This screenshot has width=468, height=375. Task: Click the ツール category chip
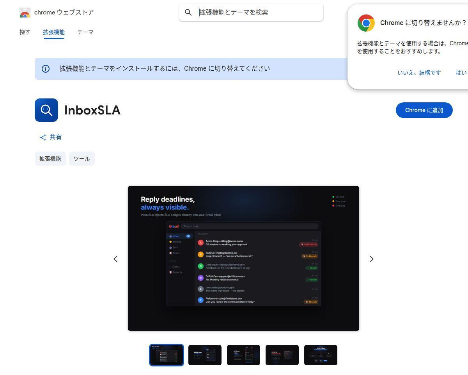point(82,159)
